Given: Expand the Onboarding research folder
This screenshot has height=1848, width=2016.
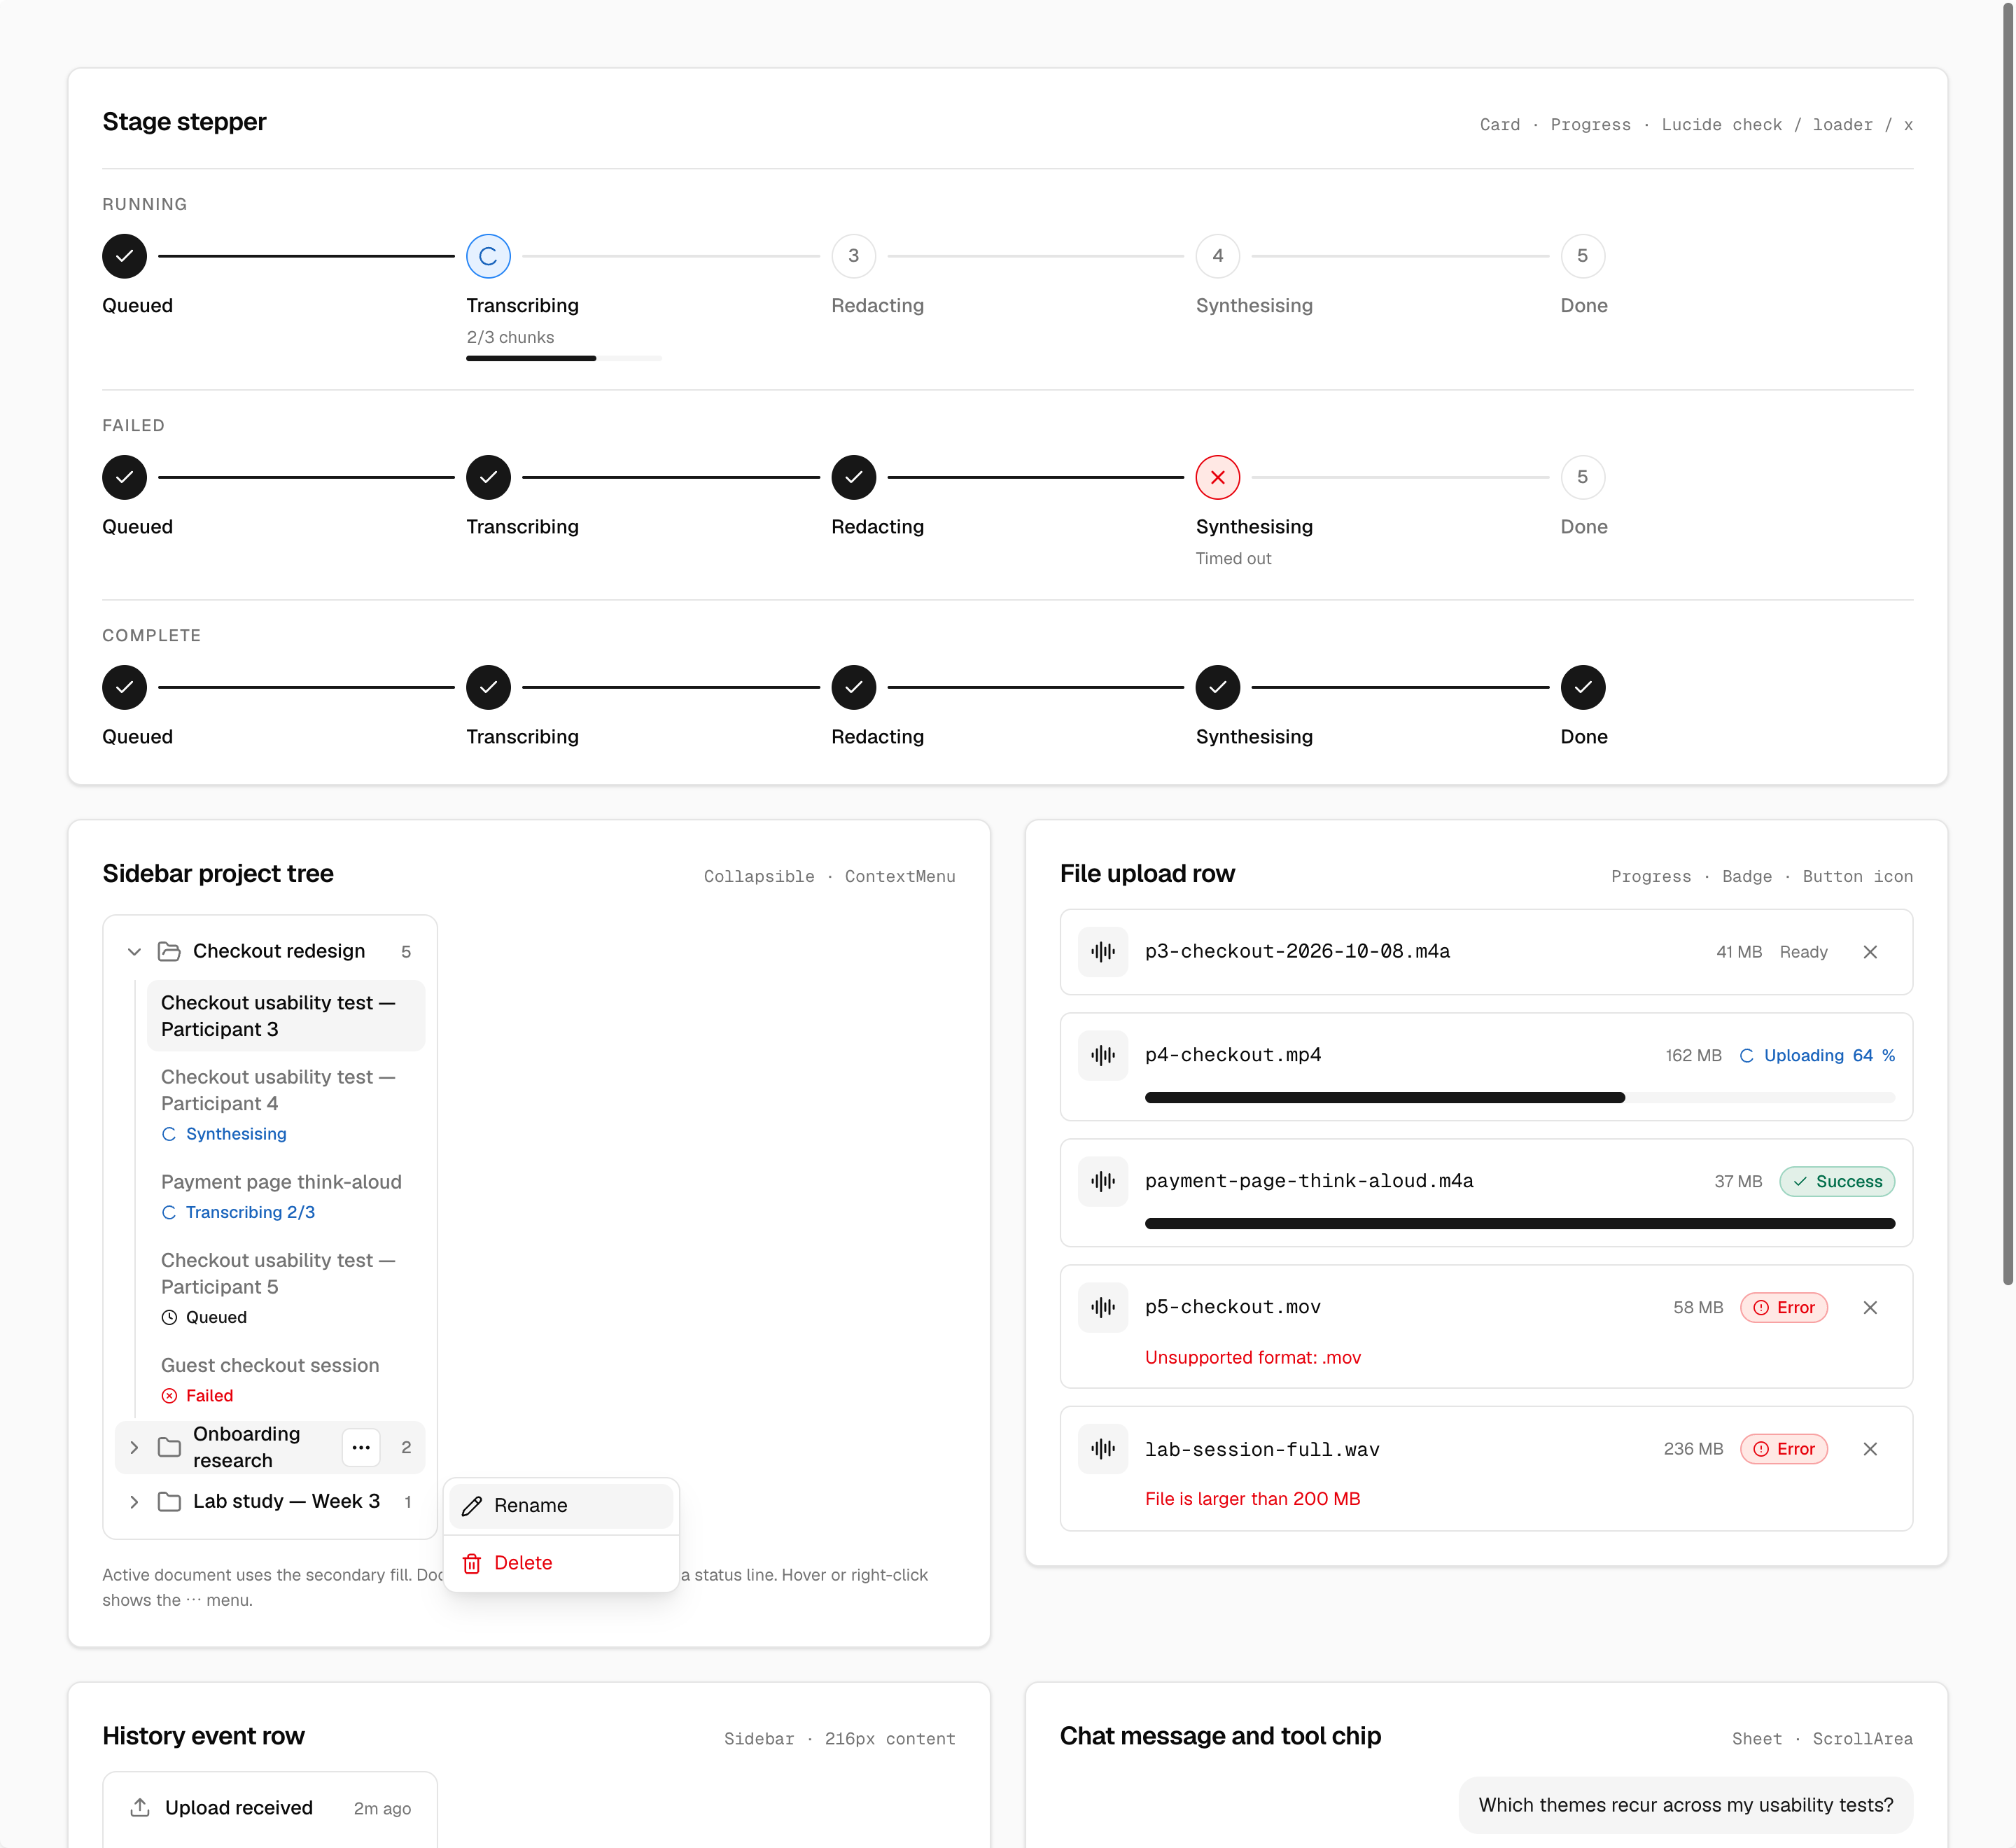Looking at the screenshot, I should click(134, 1447).
